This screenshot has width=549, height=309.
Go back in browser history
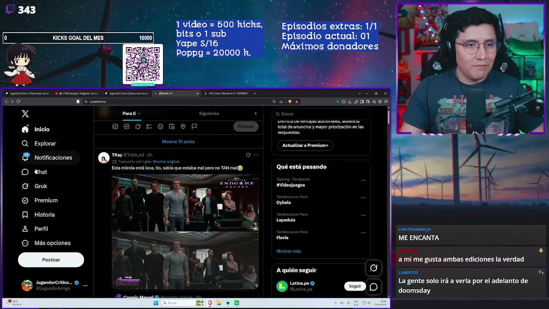point(6,102)
